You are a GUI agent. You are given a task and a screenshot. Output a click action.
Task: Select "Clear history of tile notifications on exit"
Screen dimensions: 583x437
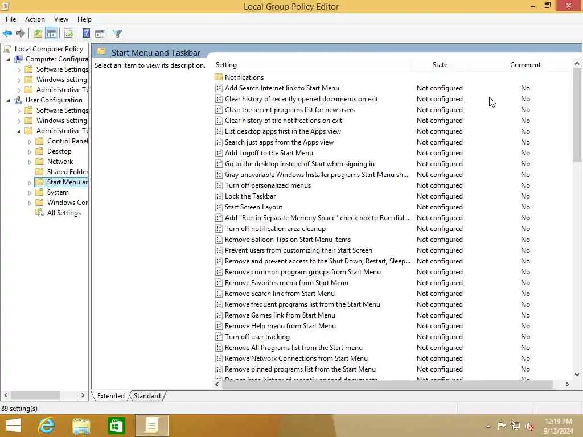pos(284,121)
